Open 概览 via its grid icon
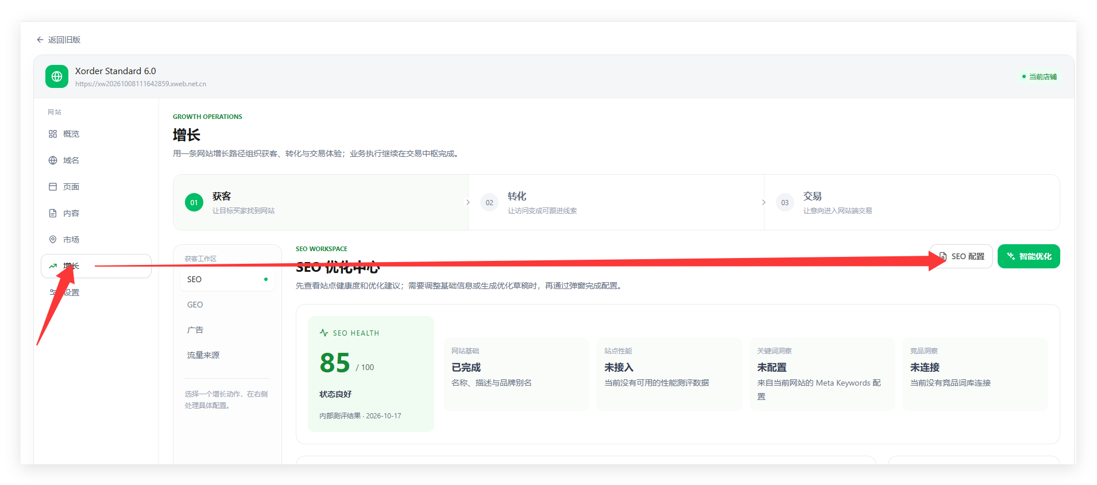 (x=53, y=134)
